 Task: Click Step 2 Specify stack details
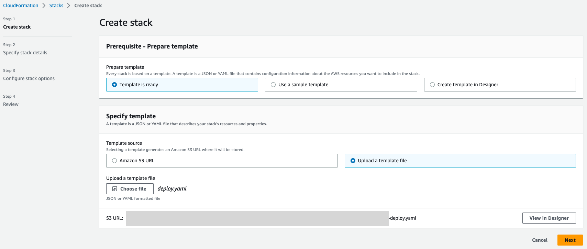pyautogui.click(x=25, y=53)
